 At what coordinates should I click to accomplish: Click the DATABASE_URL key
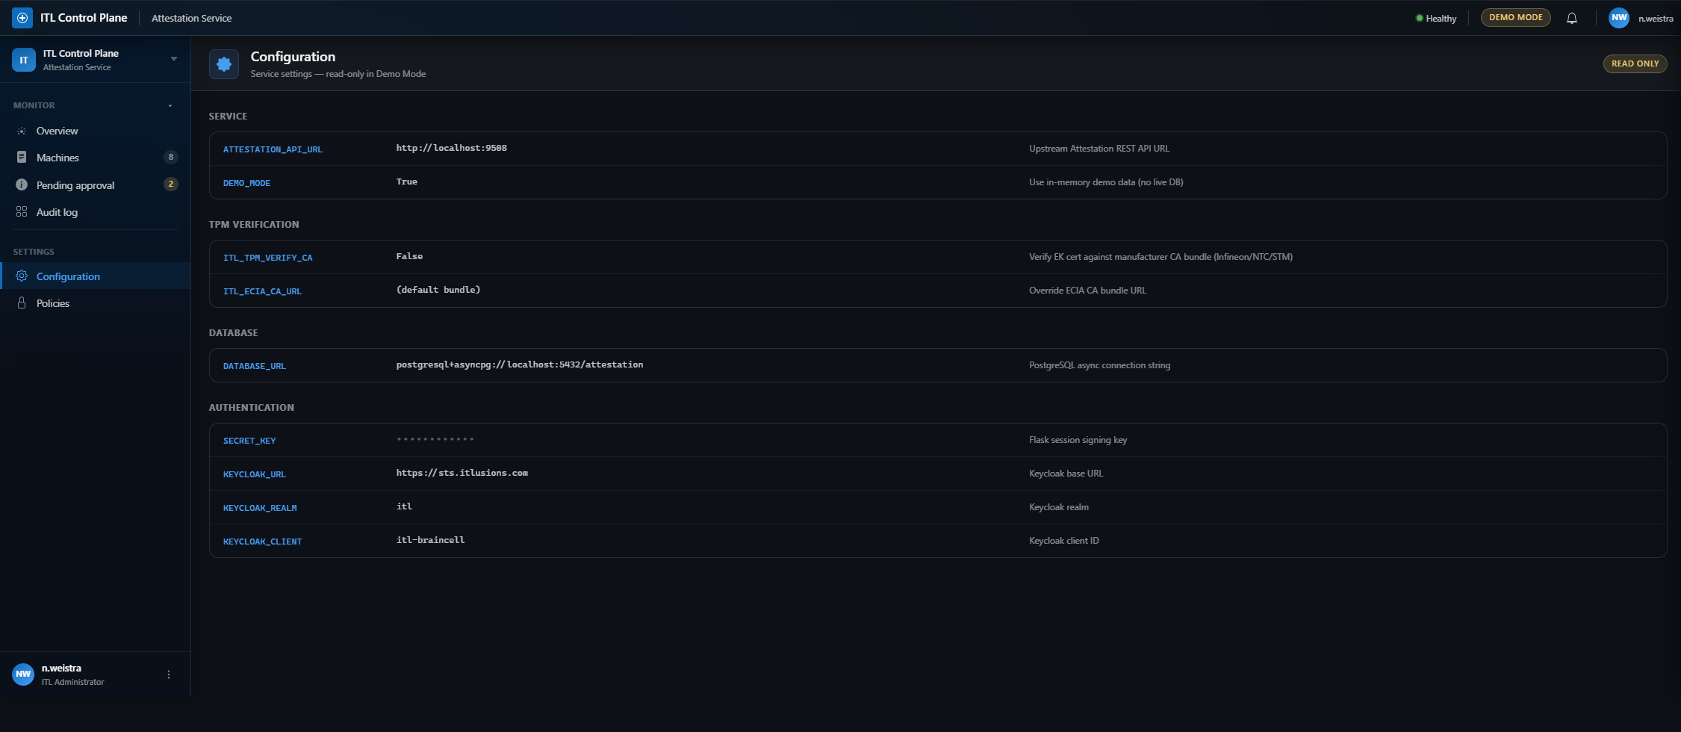[x=254, y=366]
